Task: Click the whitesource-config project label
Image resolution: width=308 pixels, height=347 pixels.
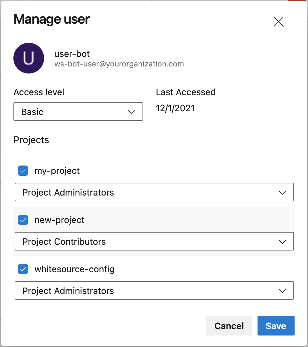Action: (x=74, y=269)
